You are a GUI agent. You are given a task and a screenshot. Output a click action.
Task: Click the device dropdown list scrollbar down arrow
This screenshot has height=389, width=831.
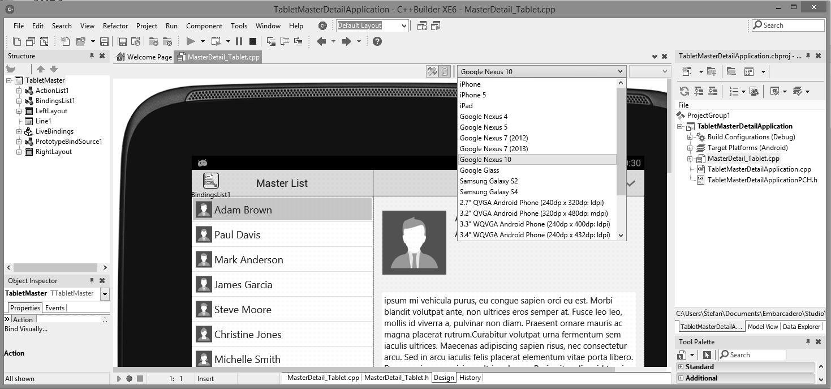coord(621,235)
